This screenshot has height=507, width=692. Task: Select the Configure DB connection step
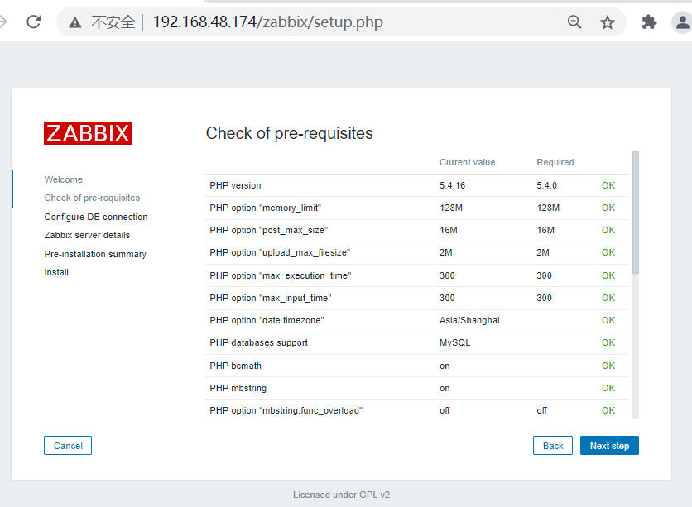coord(96,217)
